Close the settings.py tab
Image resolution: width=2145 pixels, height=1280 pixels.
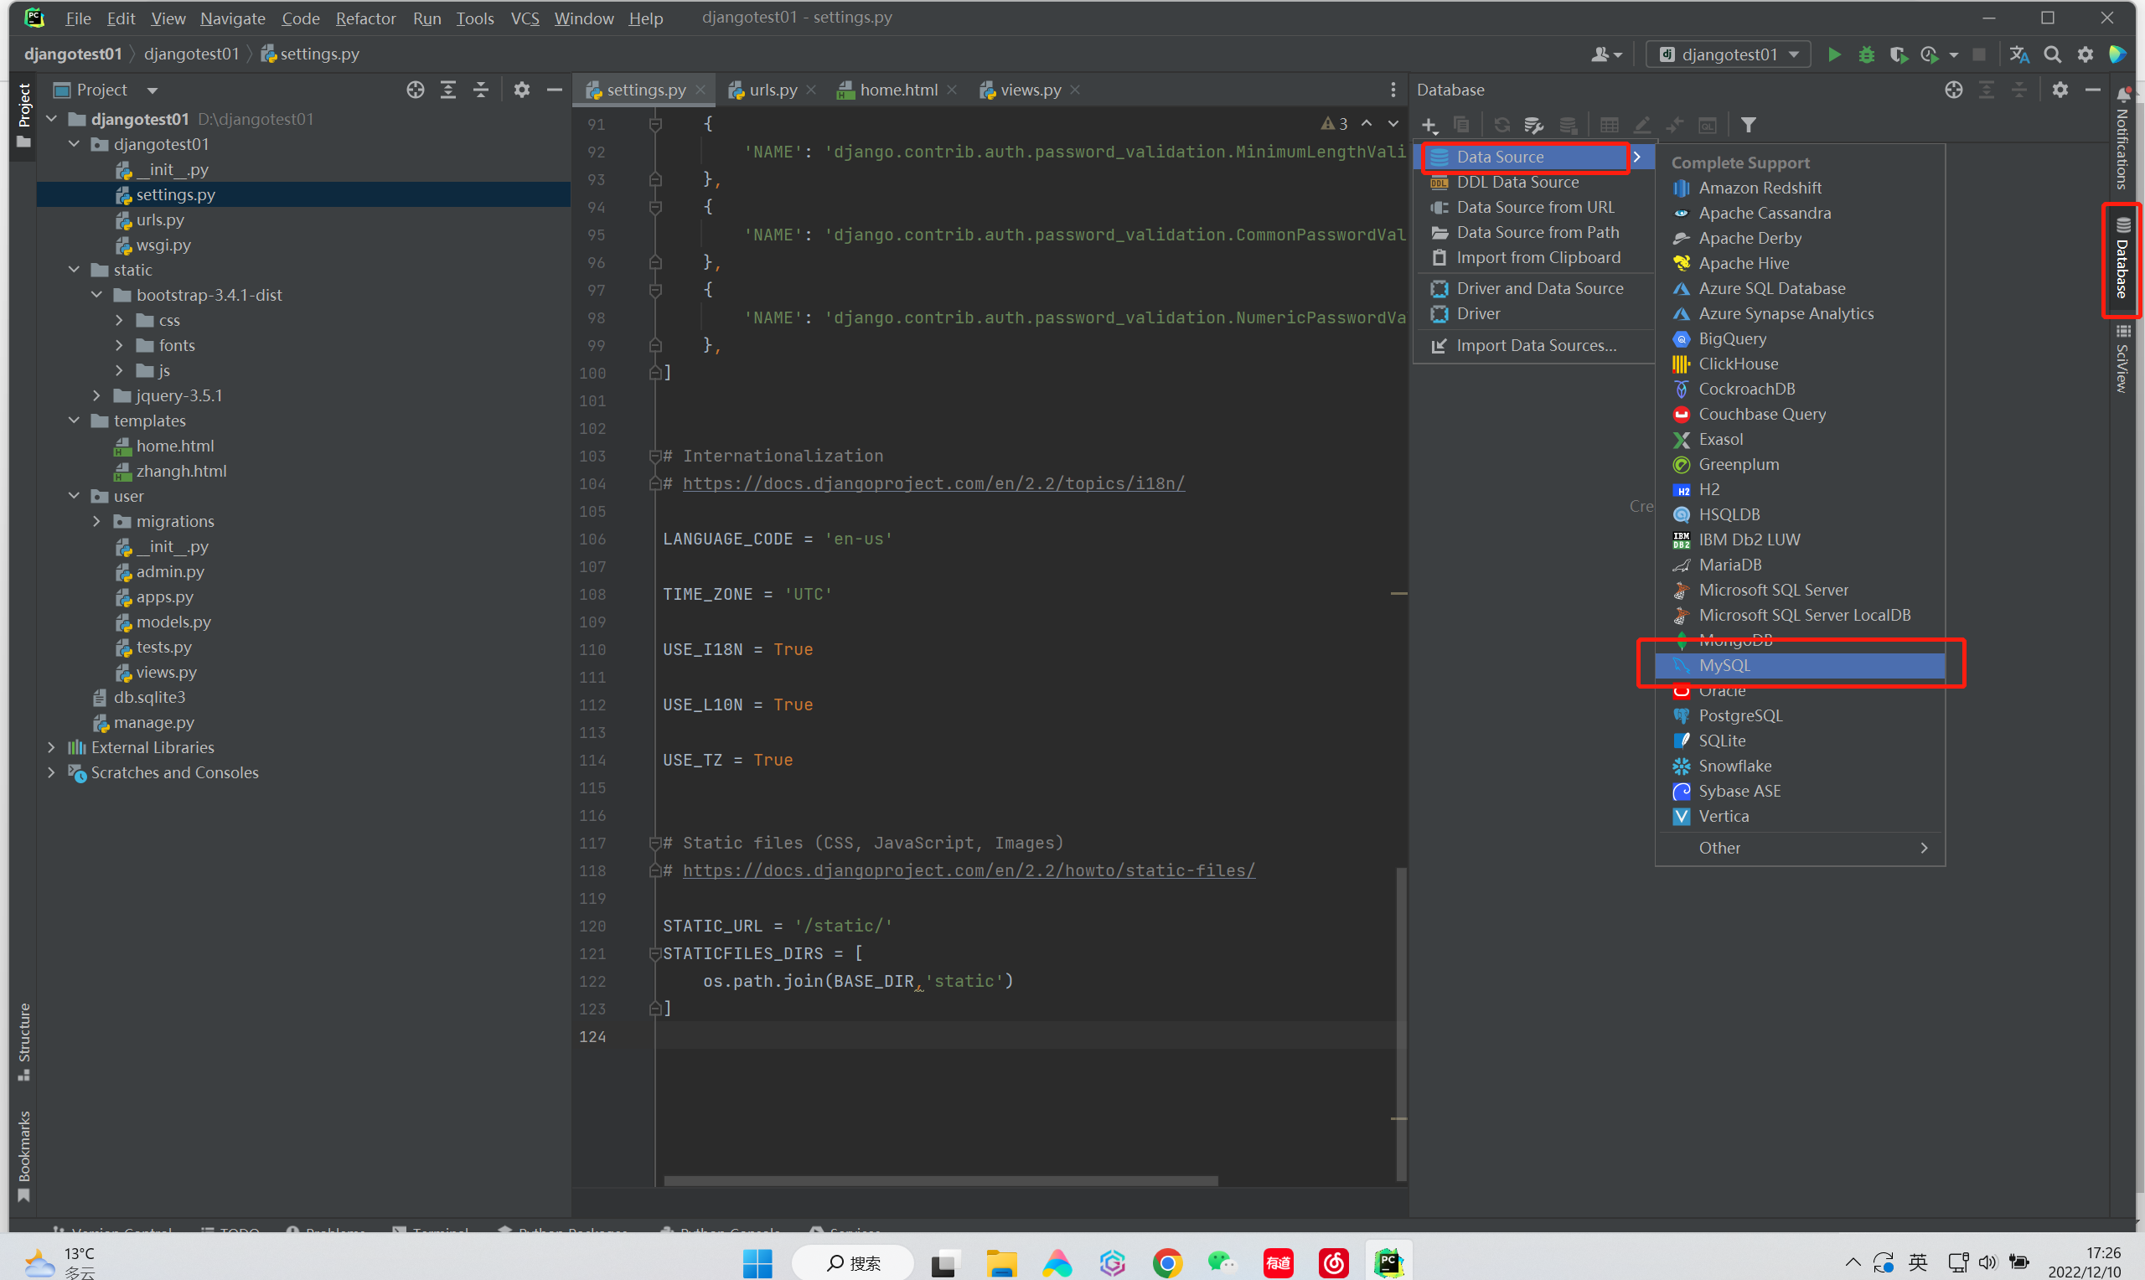[700, 90]
